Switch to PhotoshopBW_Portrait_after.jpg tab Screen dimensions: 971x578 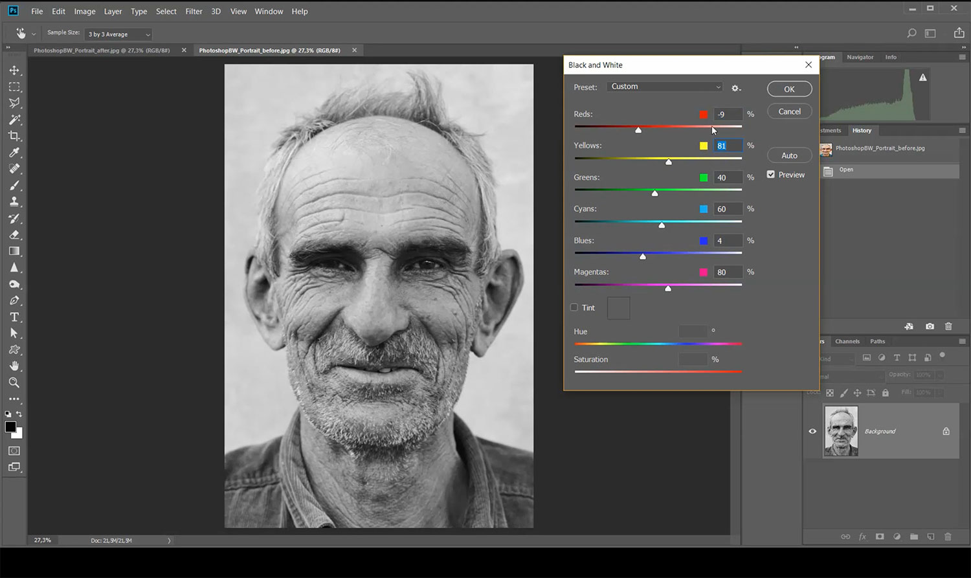[x=102, y=50]
